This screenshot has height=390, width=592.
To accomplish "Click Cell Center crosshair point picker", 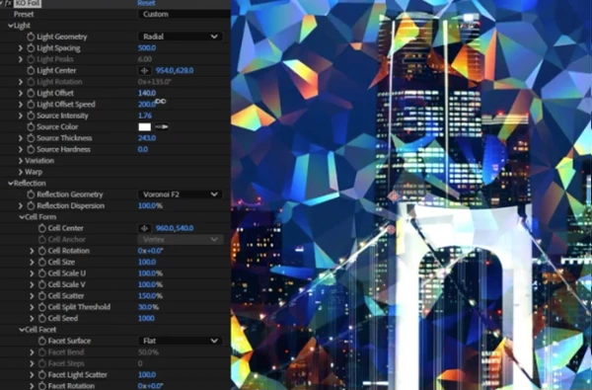I will tap(144, 228).
